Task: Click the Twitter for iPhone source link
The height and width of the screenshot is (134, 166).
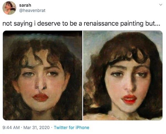Action: coord(71,127)
